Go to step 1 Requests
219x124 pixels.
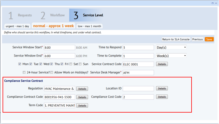click(x=20, y=15)
